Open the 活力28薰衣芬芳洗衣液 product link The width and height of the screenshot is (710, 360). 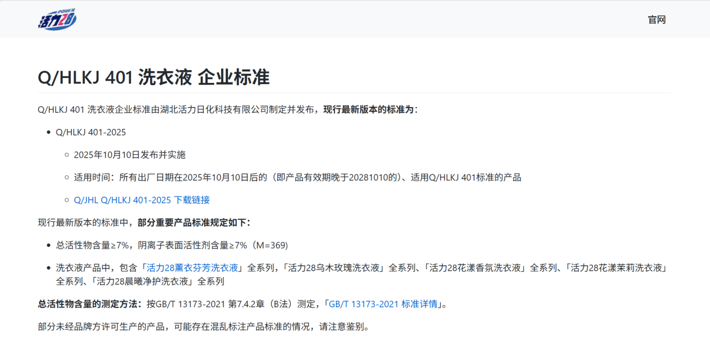tap(192, 268)
